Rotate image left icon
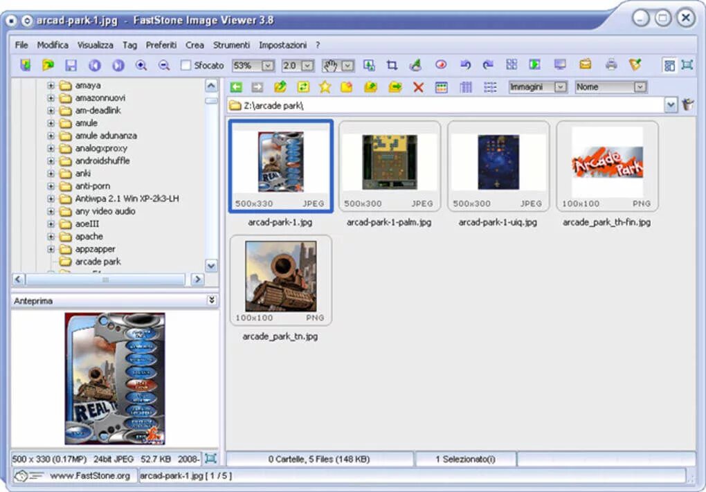The width and height of the screenshot is (706, 492). tap(465, 65)
